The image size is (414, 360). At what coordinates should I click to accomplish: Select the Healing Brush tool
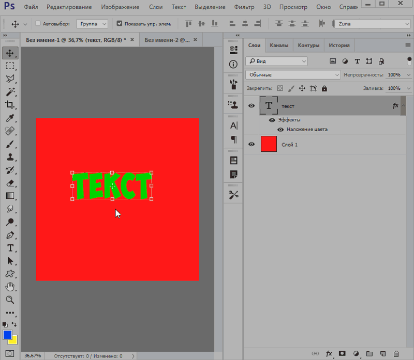click(x=10, y=131)
